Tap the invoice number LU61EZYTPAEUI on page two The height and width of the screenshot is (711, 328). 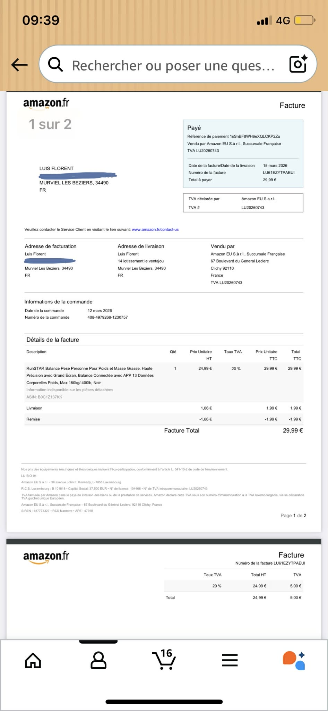pos(289,563)
